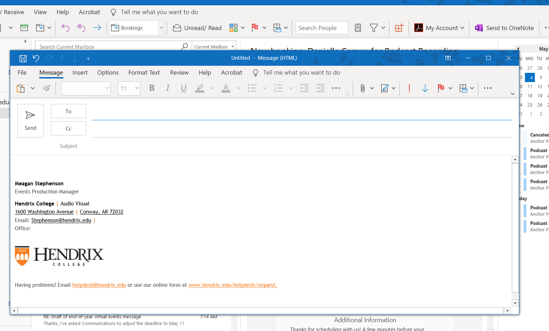549x331 pixels.
Task: Open the font size dropdown
Action: point(137,88)
